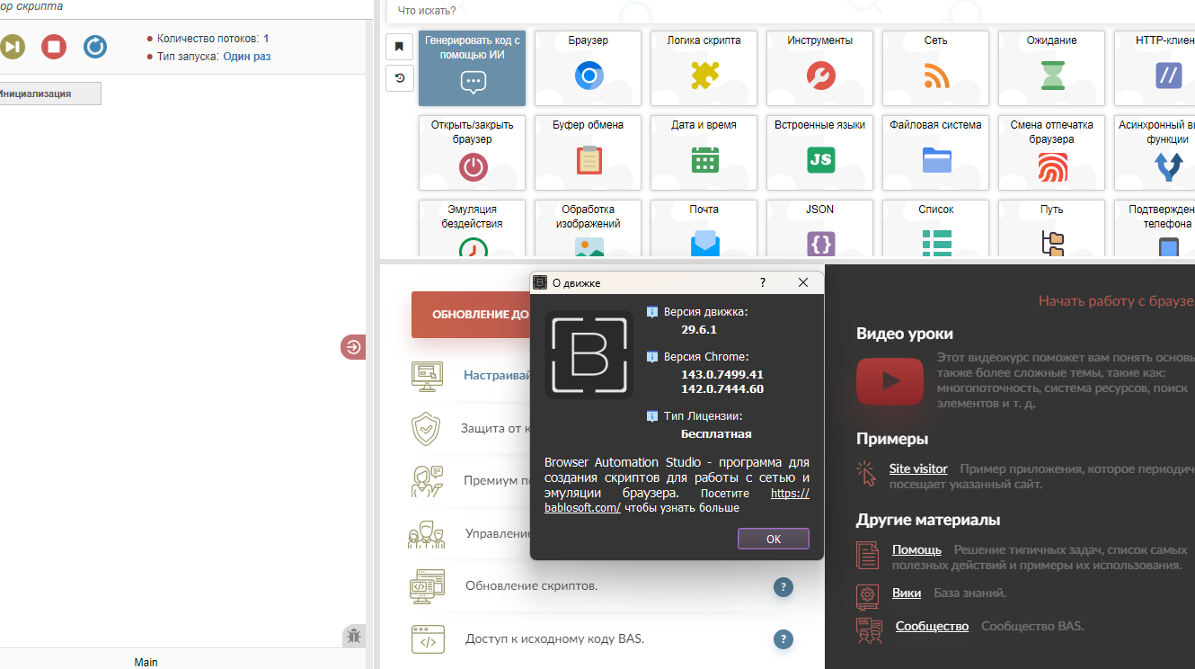Open the Буфер обмена clipboard category
The image size is (1195, 669).
click(589, 153)
